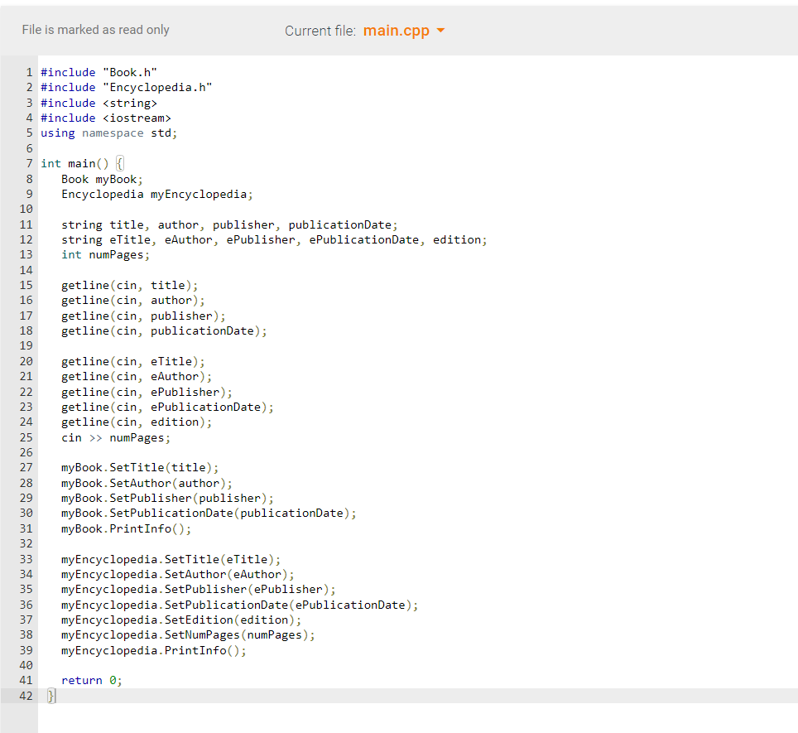Click the closing brace on line 42
Viewport: 798px width, 733px height.
[50, 696]
